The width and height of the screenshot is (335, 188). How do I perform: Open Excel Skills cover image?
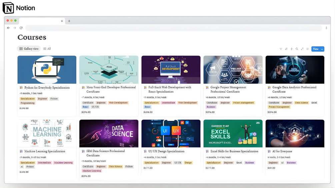click(x=233, y=133)
